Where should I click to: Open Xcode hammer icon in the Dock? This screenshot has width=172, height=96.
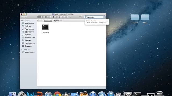tap(75, 94)
